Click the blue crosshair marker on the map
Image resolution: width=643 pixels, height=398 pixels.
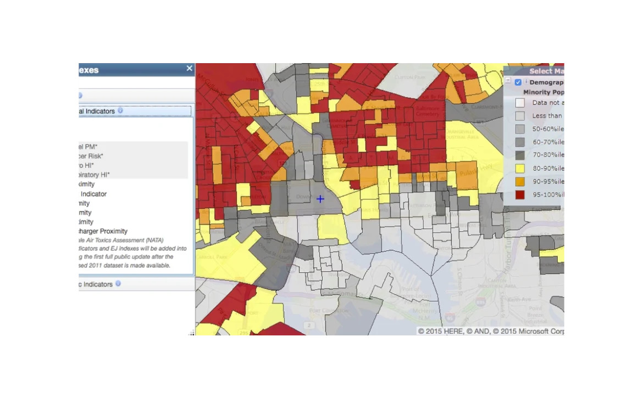[x=320, y=199]
